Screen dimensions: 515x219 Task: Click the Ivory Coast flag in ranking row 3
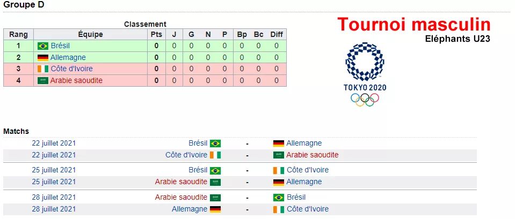coord(43,69)
